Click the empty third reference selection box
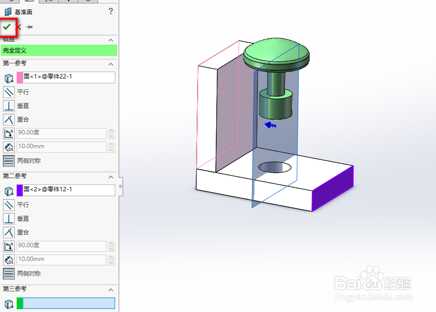Screen dimensions: 436x312 pyautogui.click(x=69, y=303)
